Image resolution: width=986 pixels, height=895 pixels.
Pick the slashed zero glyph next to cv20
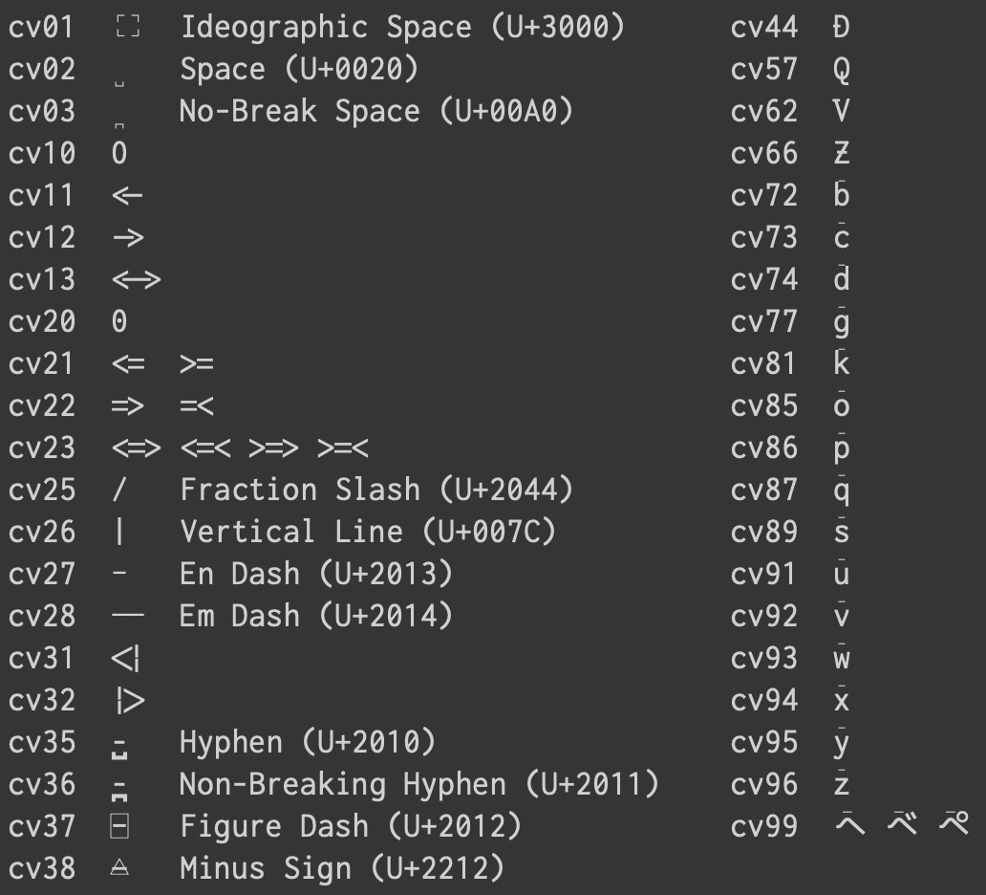tap(119, 321)
